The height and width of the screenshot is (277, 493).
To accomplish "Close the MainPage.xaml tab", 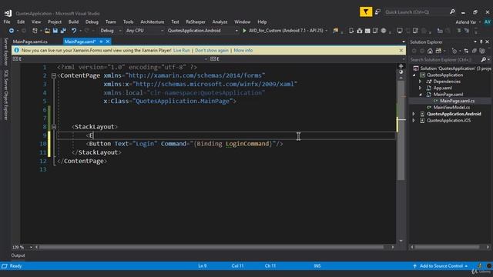I will click(x=108, y=42).
